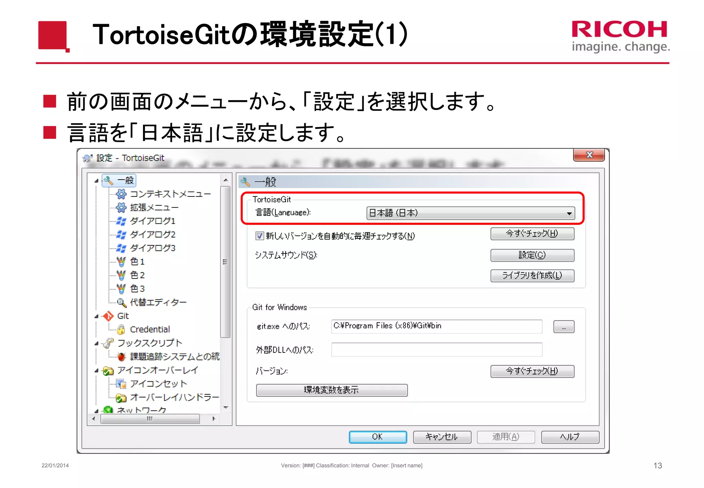Click the paintbrush icon for 色 2
704x488 pixels.
pos(121,275)
